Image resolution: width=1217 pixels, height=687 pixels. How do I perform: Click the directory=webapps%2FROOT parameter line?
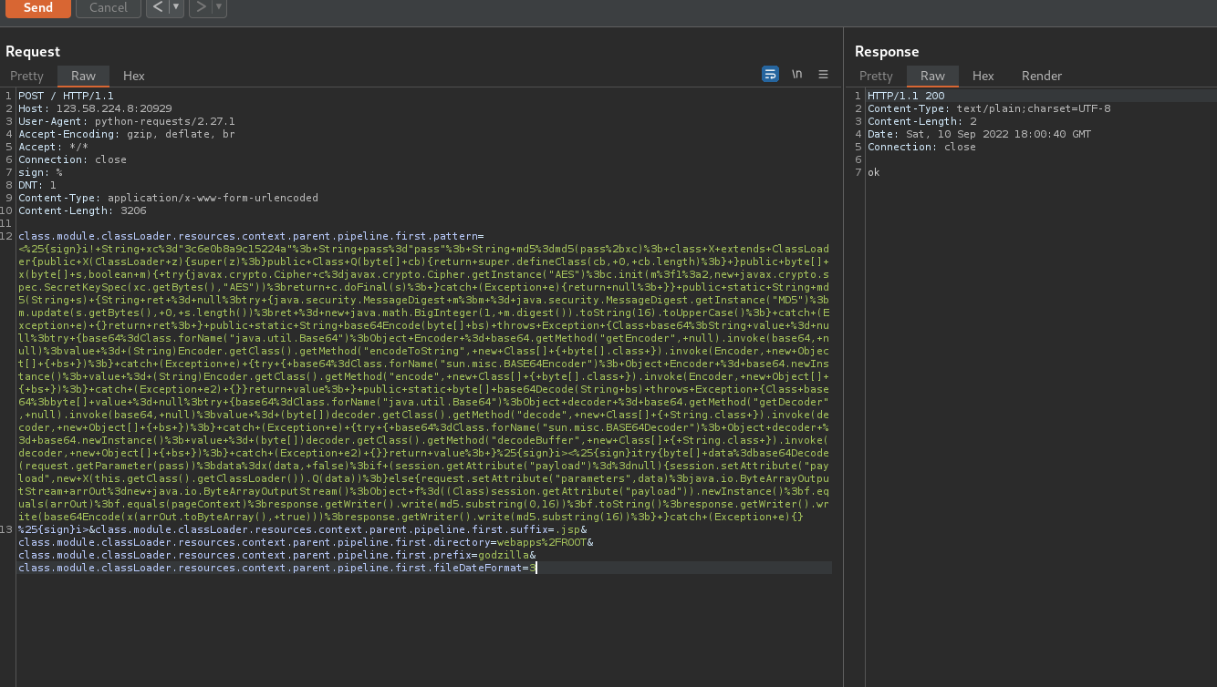[306, 542]
